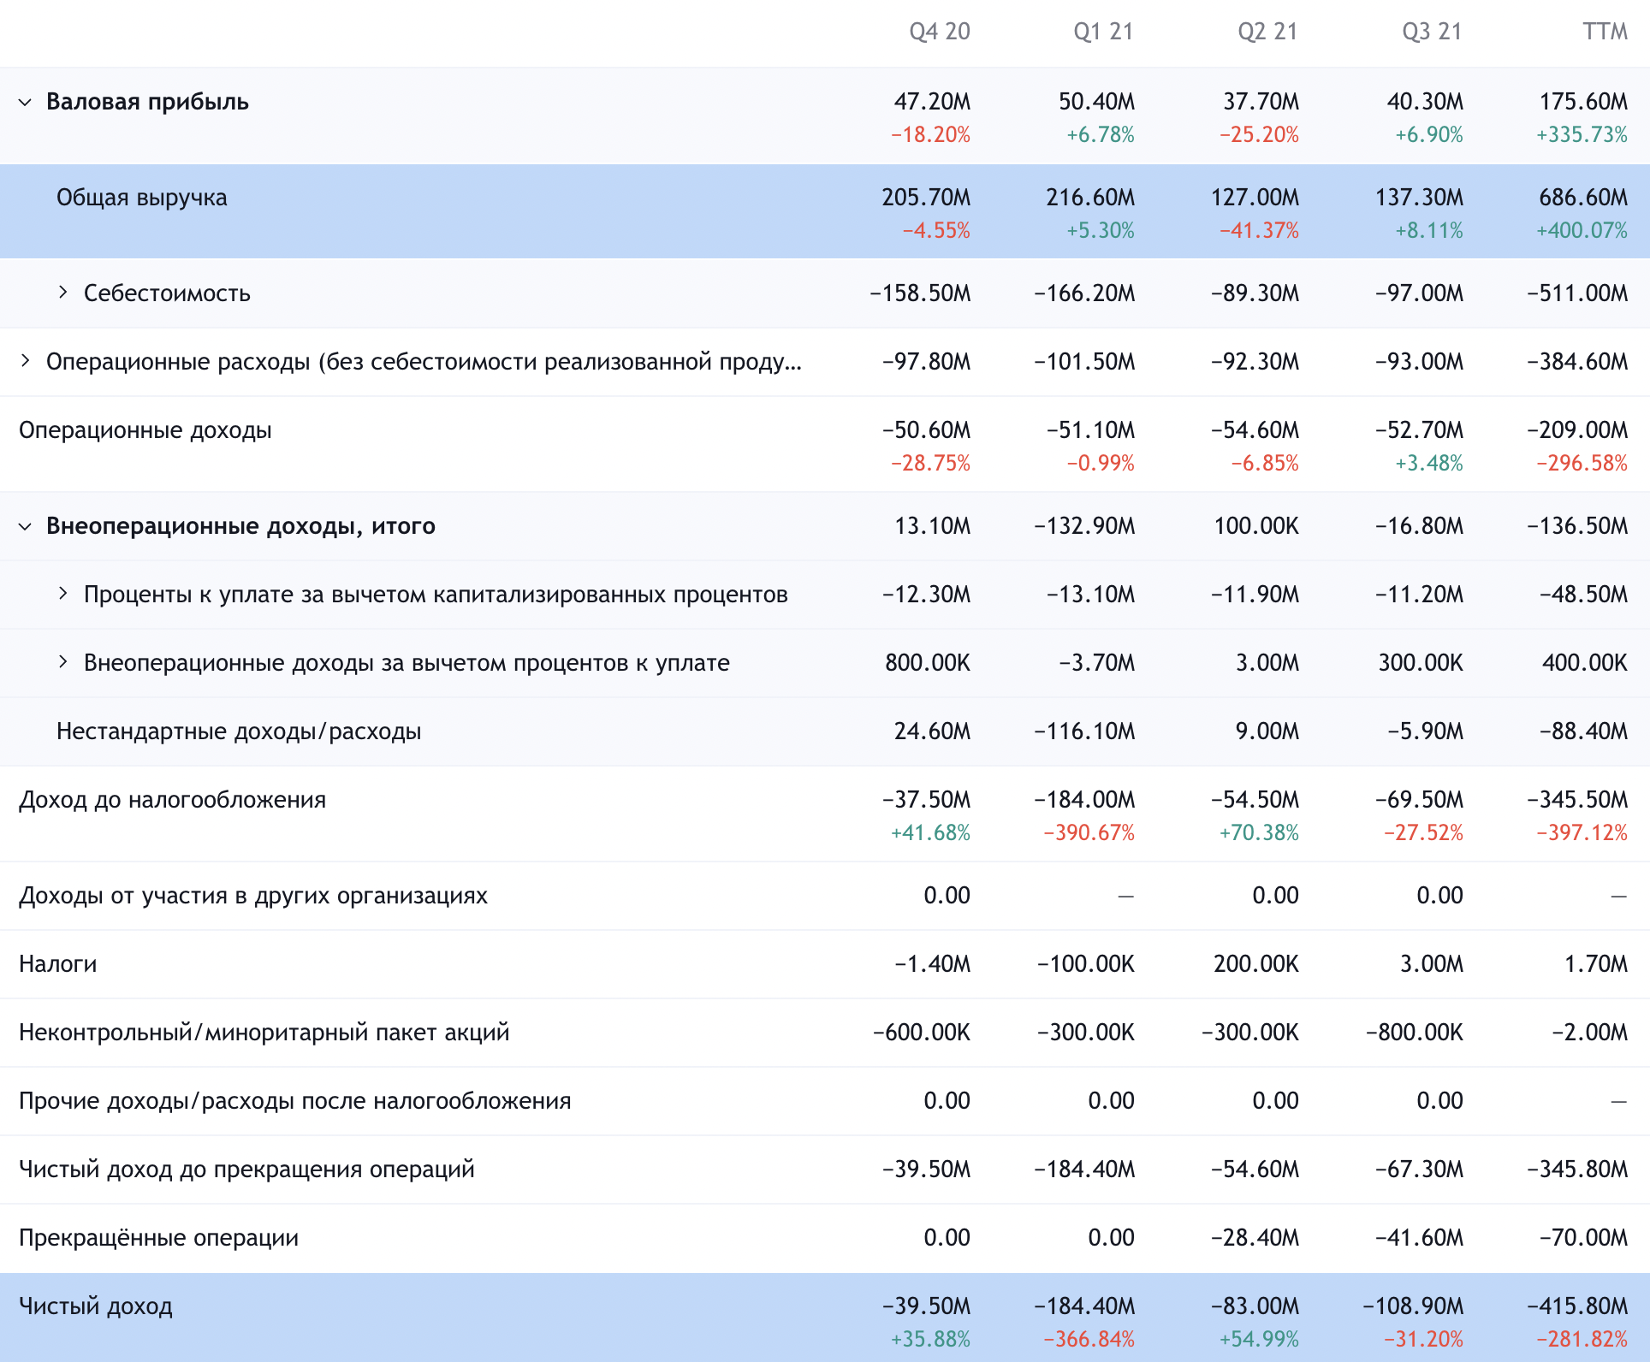Image resolution: width=1650 pixels, height=1362 pixels.
Task: Click pretax change −390.67%
Action: [1089, 833]
